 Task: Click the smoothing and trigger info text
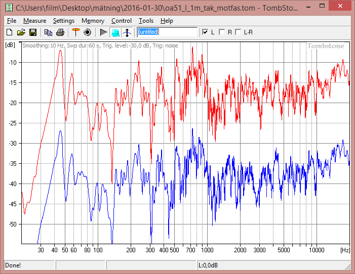(x=100, y=45)
